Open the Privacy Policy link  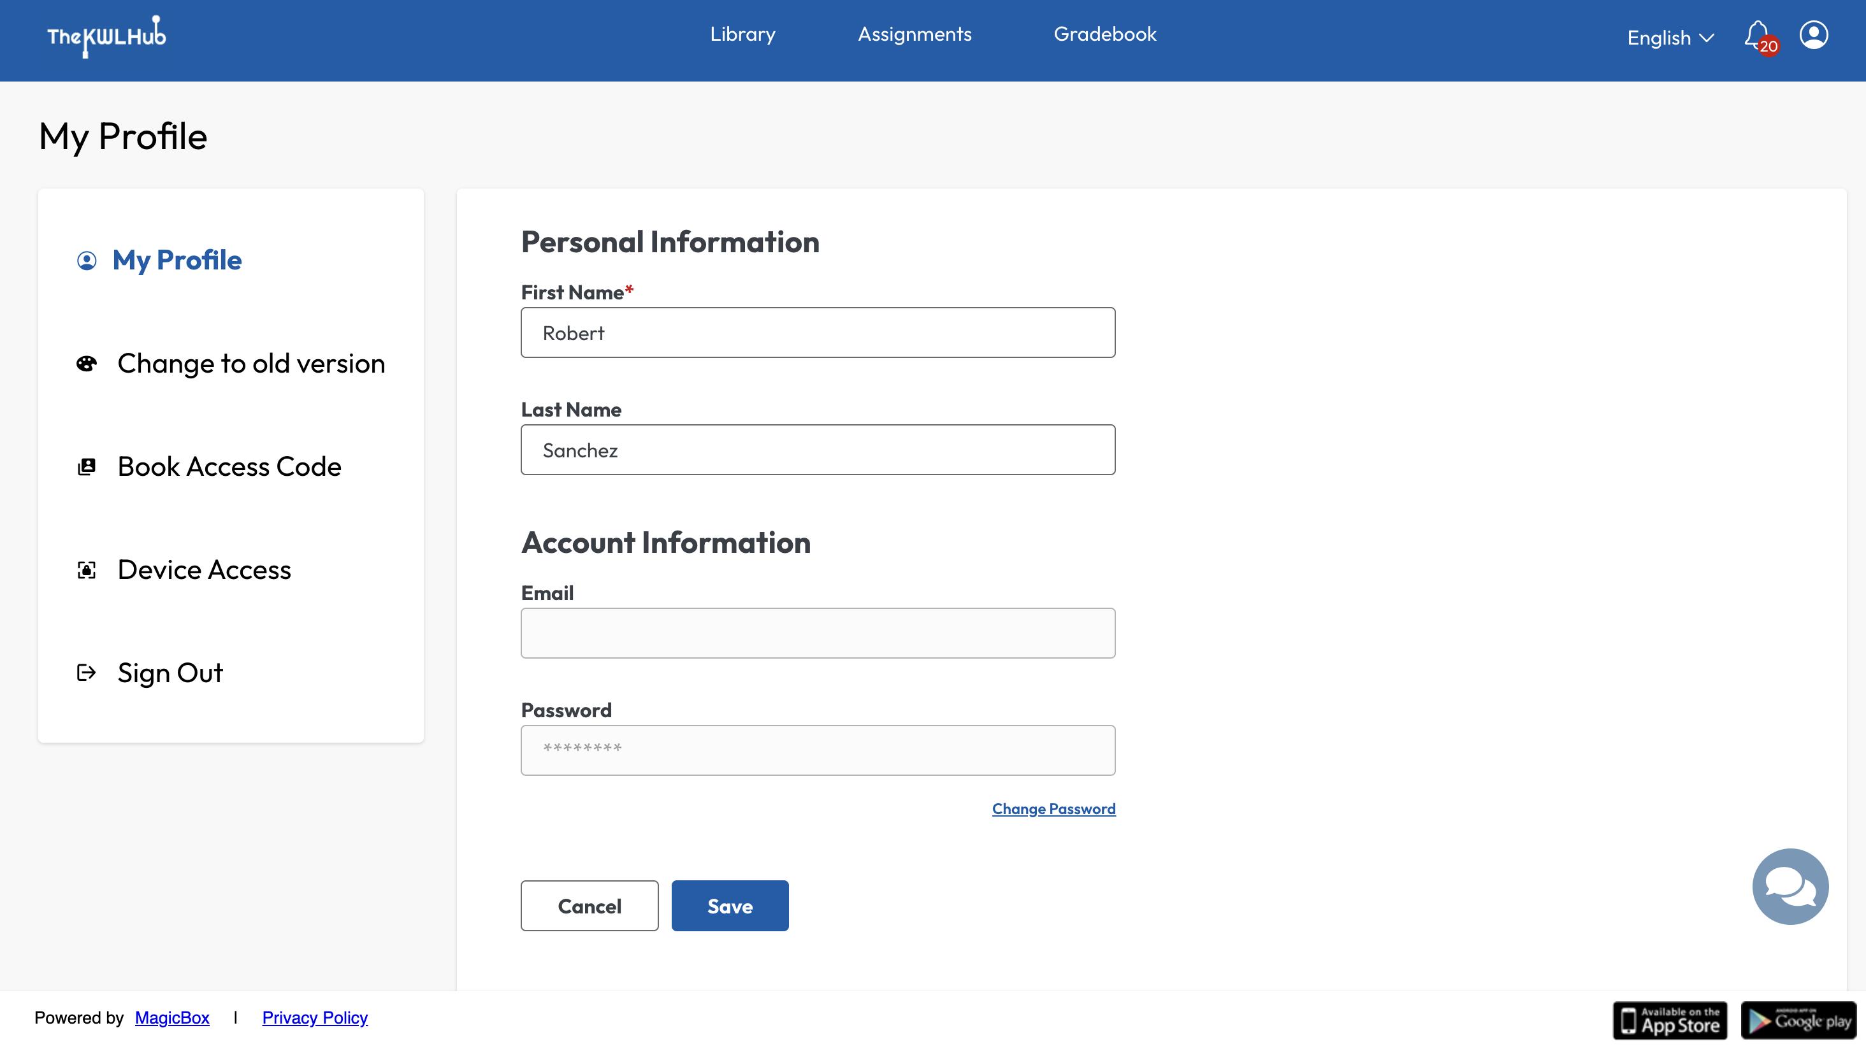point(314,1018)
